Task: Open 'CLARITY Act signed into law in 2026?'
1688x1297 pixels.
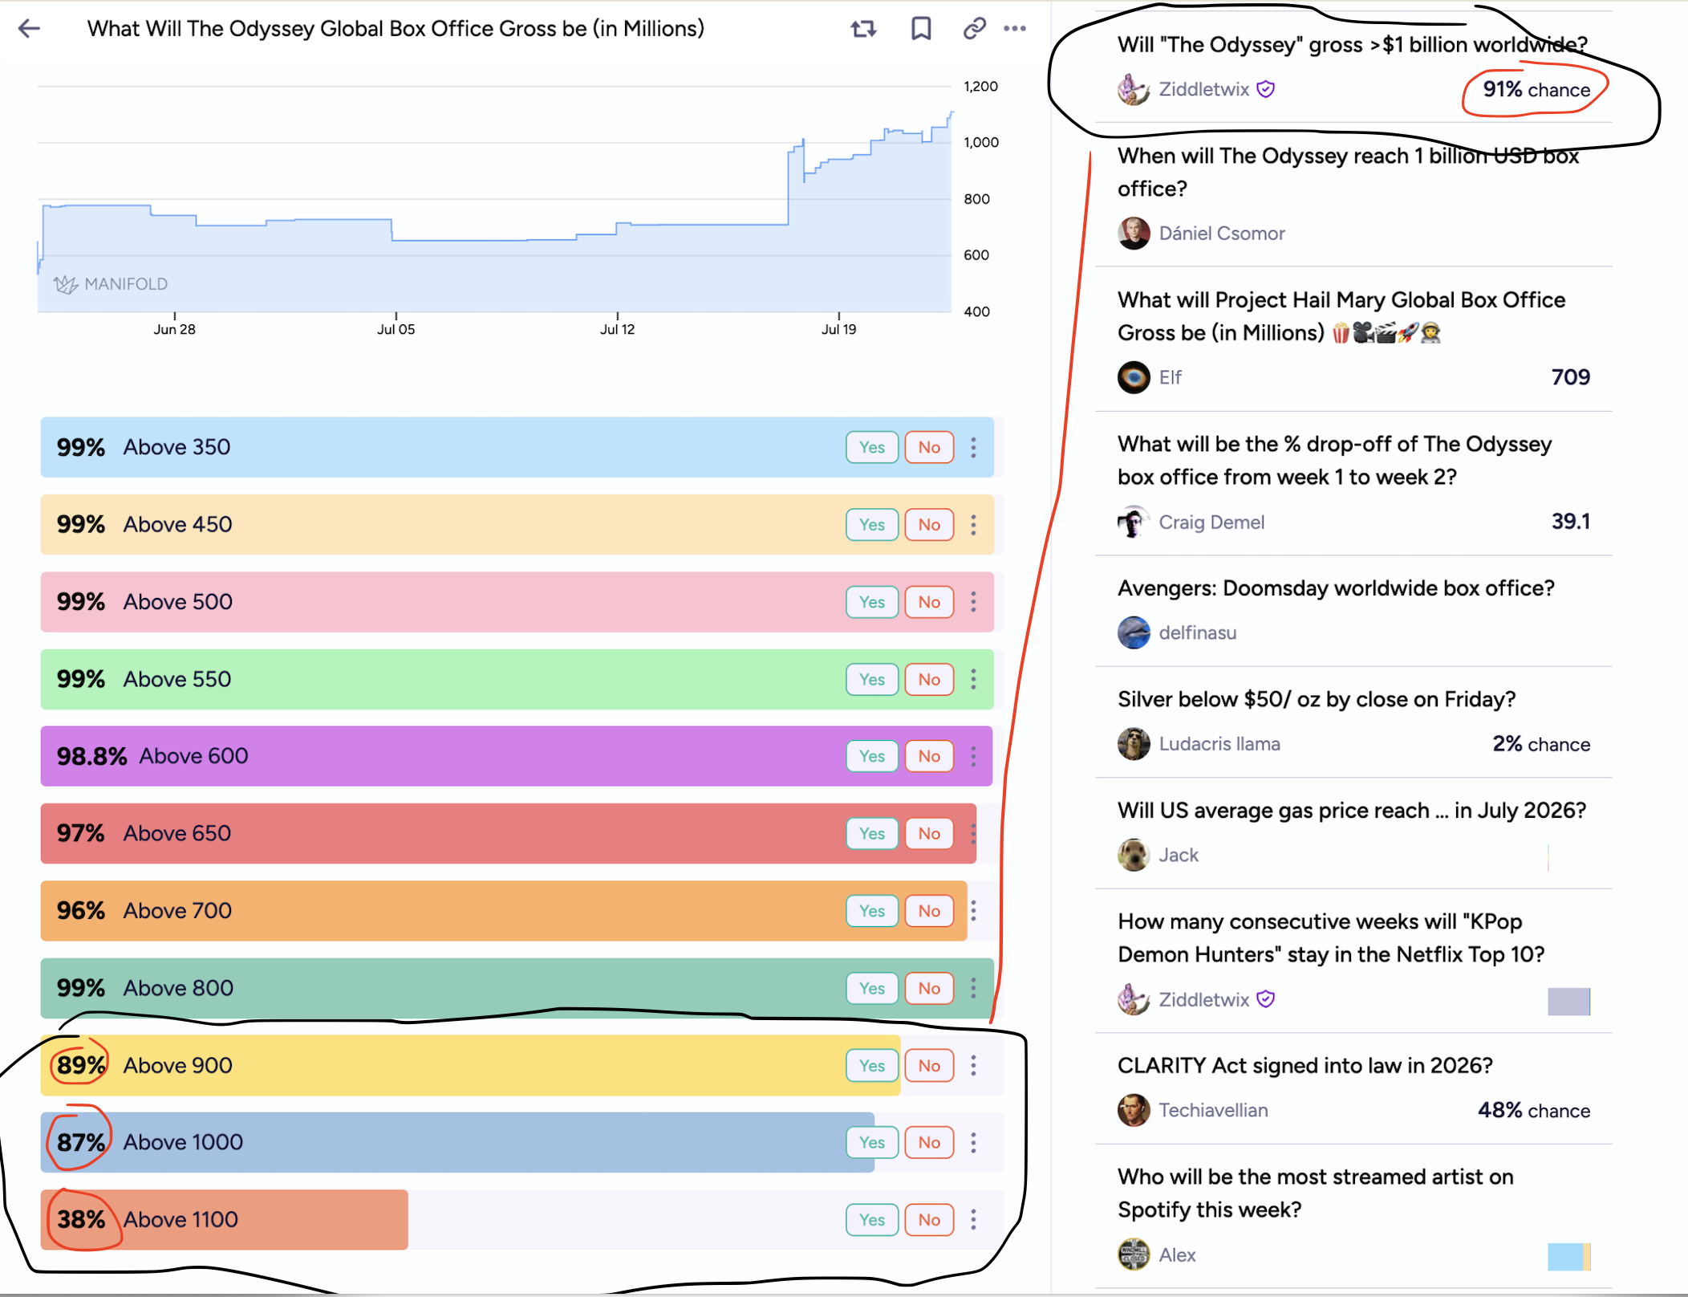Action: click(x=1305, y=1066)
